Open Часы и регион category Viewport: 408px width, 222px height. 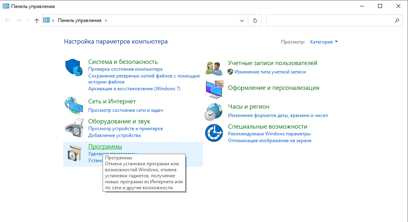[249, 107]
